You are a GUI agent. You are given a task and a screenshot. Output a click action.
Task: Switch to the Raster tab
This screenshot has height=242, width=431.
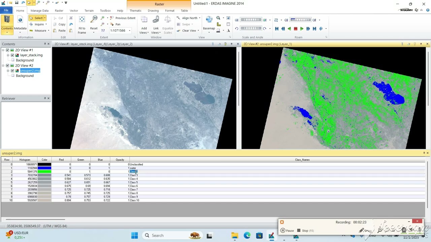pyautogui.click(x=59, y=10)
